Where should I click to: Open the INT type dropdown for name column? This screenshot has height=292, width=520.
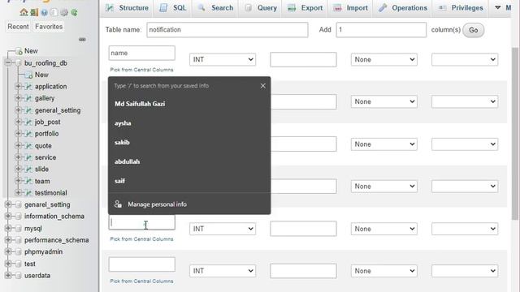pyautogui.click(x=223, y=59)
